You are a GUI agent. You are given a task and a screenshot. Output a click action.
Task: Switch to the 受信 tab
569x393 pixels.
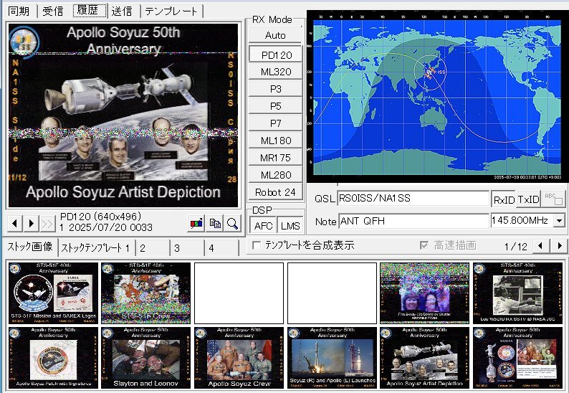pos(53,11)
